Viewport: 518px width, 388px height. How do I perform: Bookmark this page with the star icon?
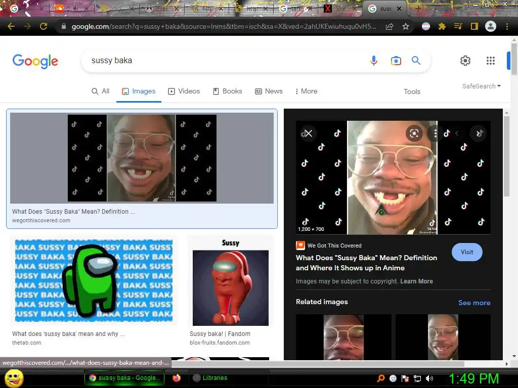click(x=406, y=27)
